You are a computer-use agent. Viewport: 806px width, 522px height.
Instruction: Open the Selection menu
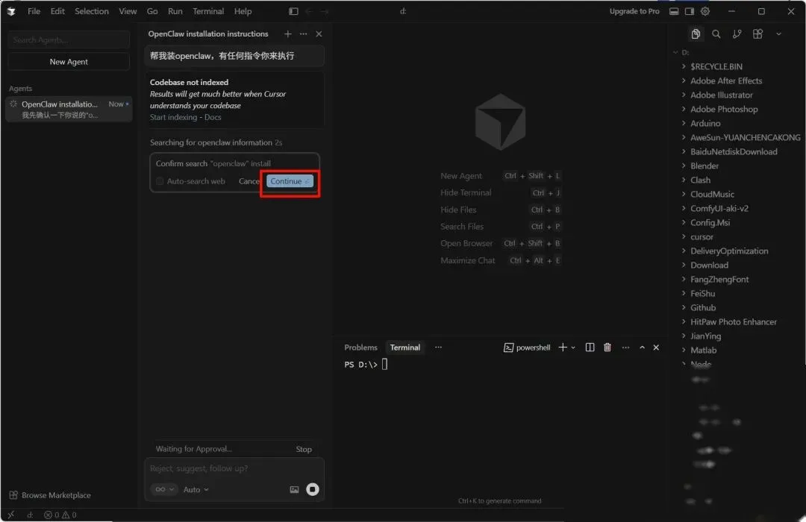click(x=92, y=11)
